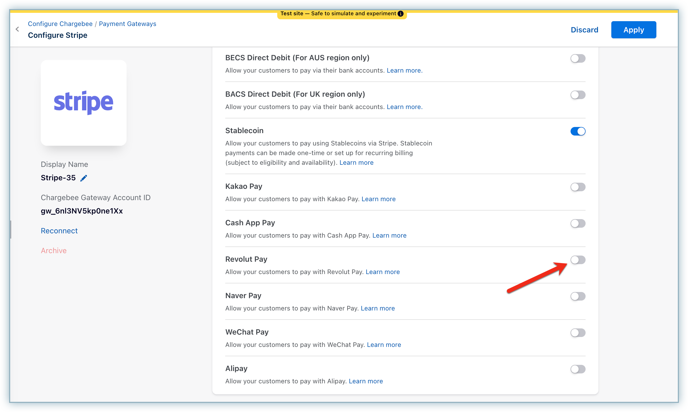This screenshot has width=688, height=412.
Task: Turn on Kakao Pay toggle
Action: coord(578,187)
